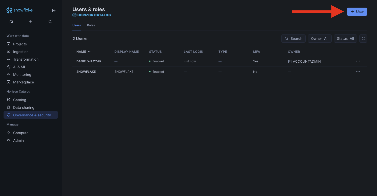Click the Snowflake logo in sidebar
The height and width of the screenshot is (196, 377).
tap(19, 10)
